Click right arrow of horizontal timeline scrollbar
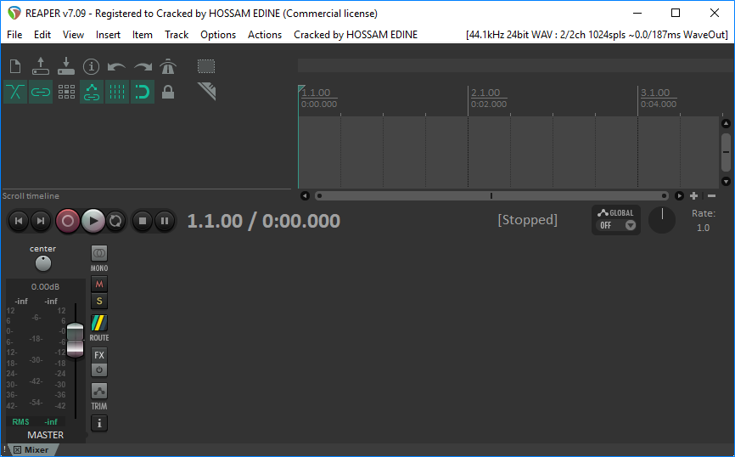Image resolution: width=735 pixels, height=457 pixels. click(679, 195)
